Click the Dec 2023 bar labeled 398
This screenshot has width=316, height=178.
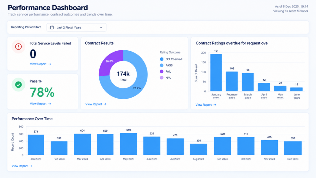(293, 148)
